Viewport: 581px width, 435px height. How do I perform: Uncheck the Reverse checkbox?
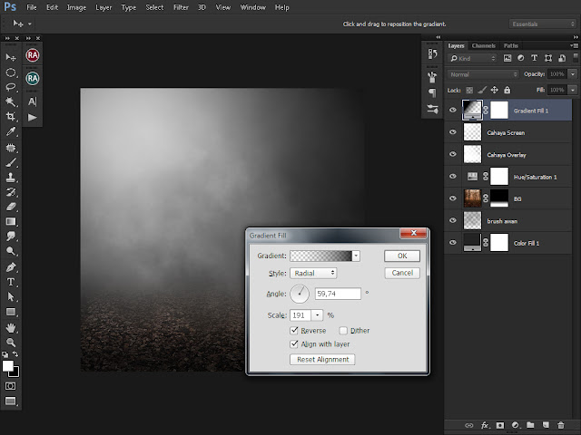pos(294,330)
